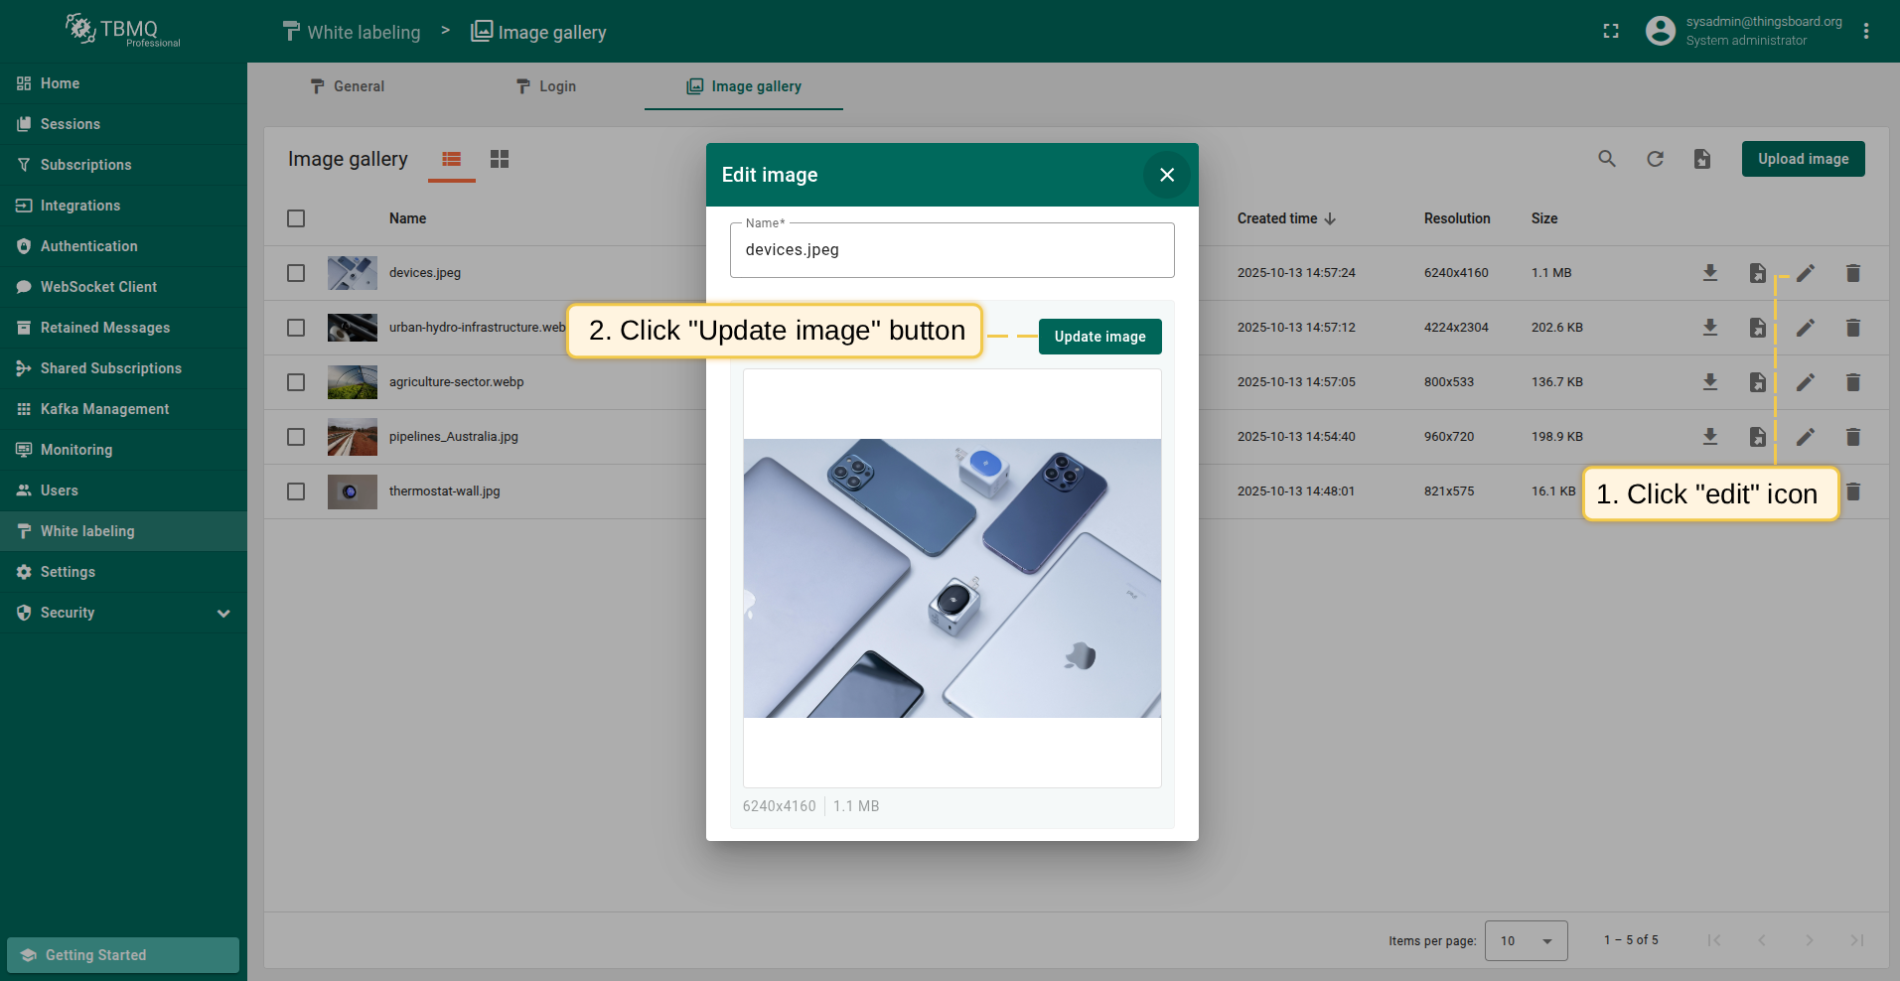
Task: Click the Name field in Edit image dialog
Action: coord(951,250)
